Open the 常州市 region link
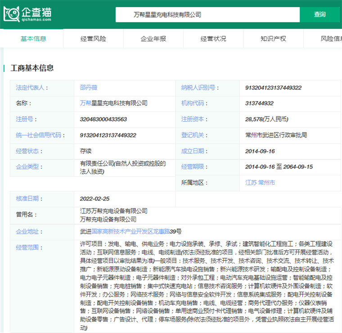342x333 pixels. 266,183
